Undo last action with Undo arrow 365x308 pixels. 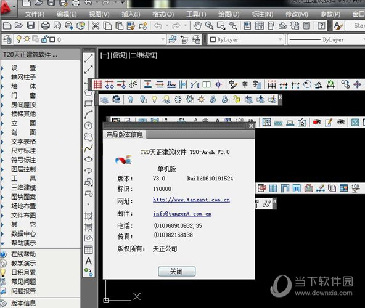point(158,26)
